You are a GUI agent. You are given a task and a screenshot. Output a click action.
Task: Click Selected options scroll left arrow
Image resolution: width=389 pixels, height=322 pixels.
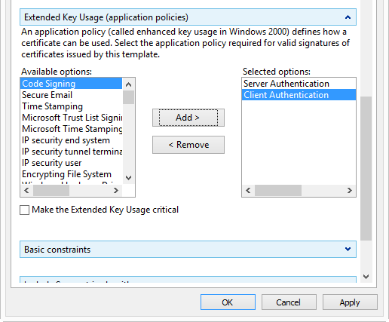pyautogui.click(x=248, y=190)
